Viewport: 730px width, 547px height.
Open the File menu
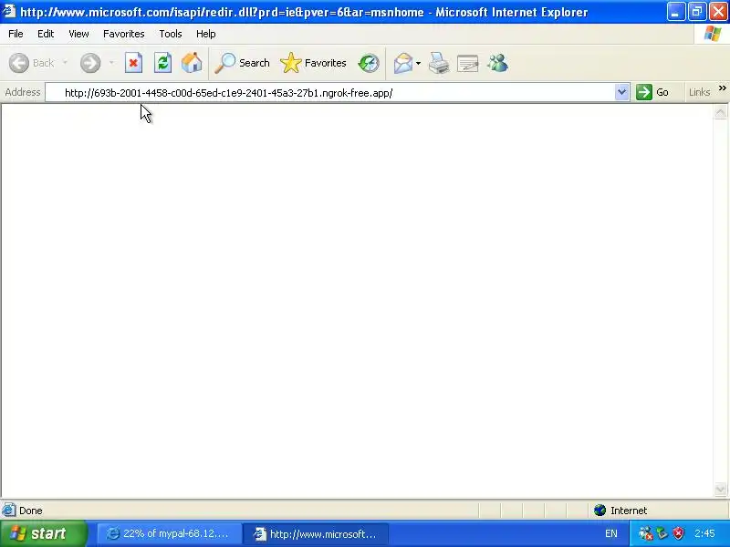point(16,34)
